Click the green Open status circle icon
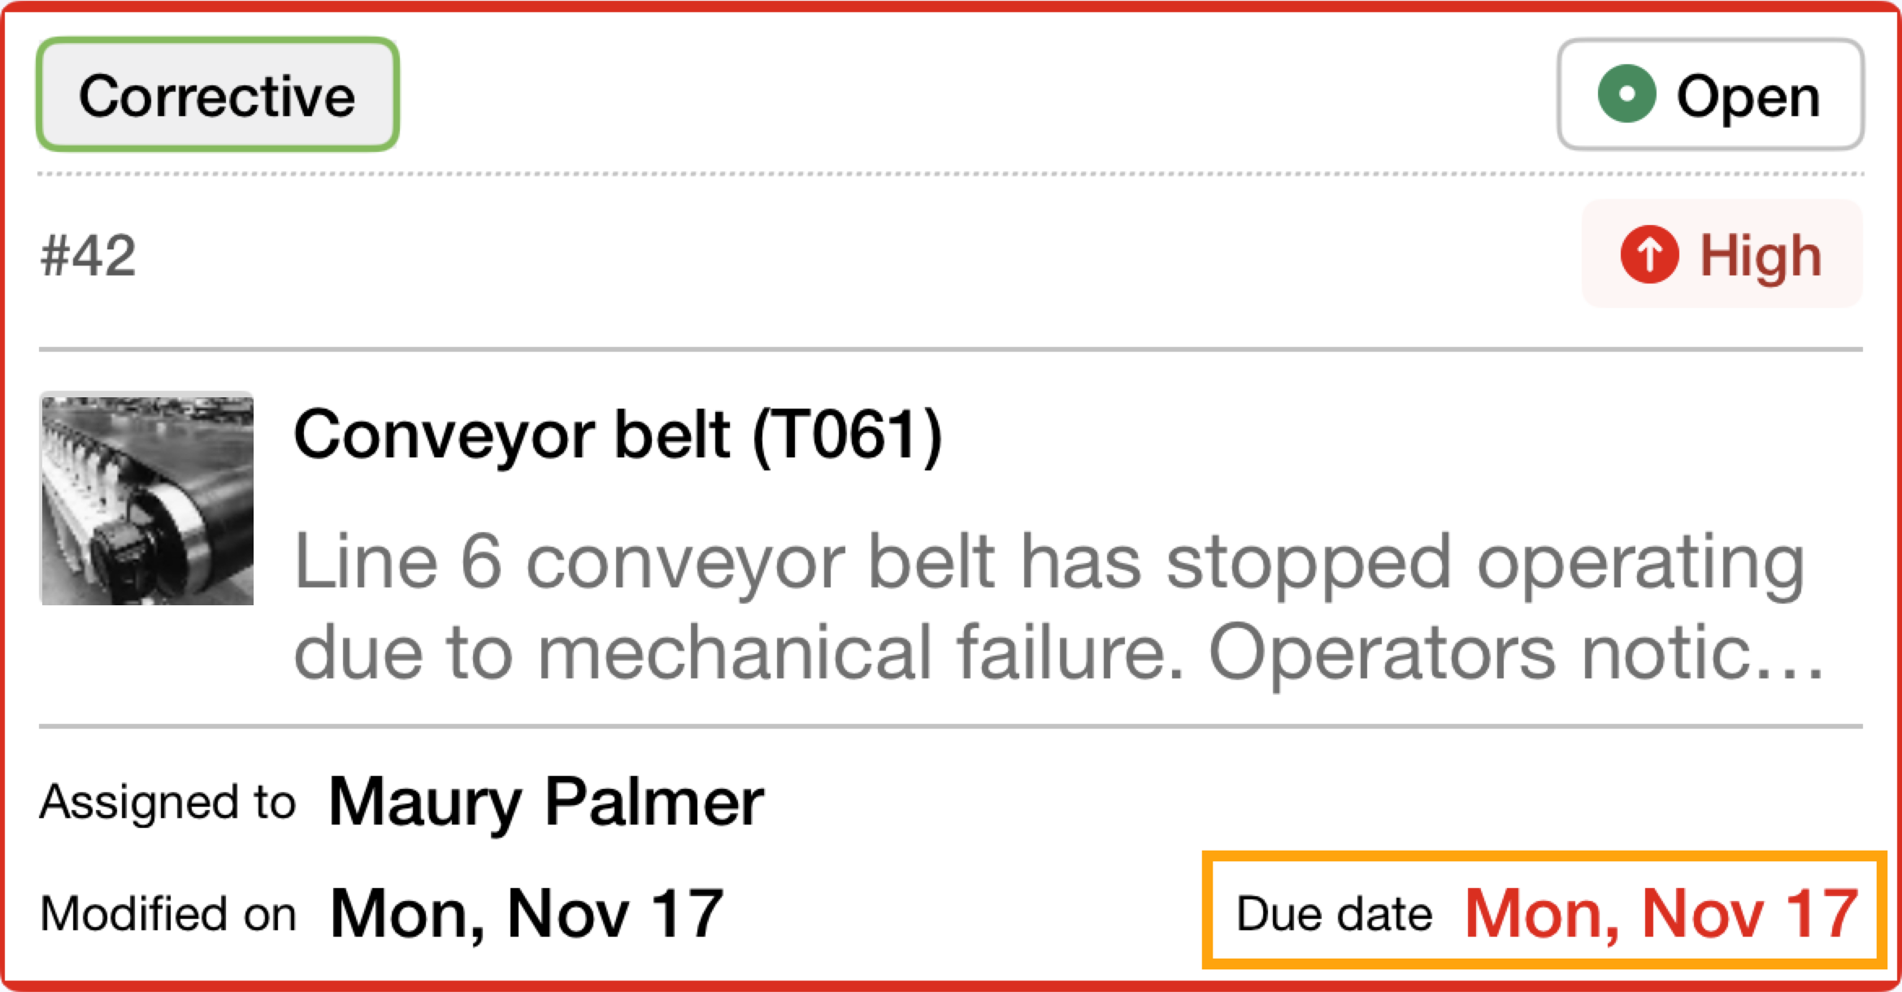The height and width of the screenshot is (992, 1902). [x=1626, y=94]
